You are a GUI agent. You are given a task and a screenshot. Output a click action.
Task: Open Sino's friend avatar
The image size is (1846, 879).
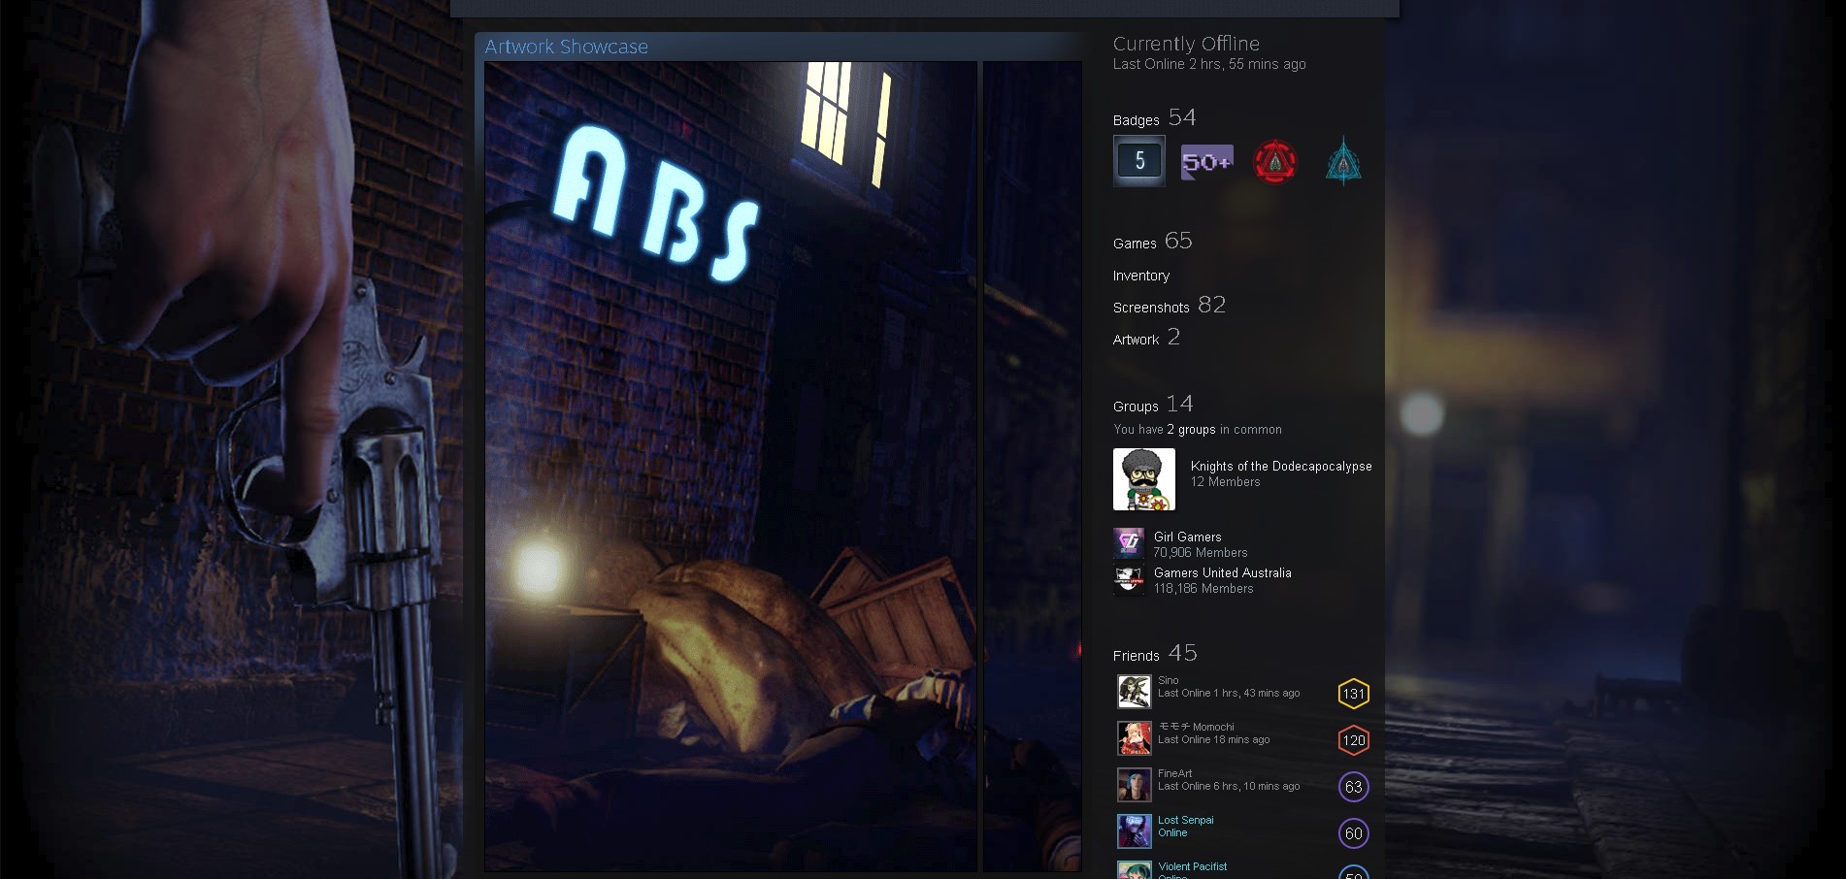1134,692
